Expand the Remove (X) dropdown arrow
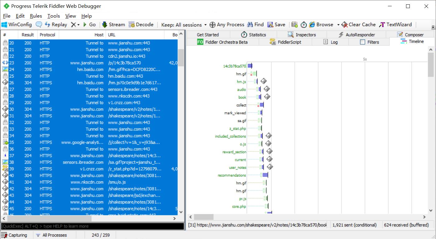 pyautogui.click(x=78, y=25)
